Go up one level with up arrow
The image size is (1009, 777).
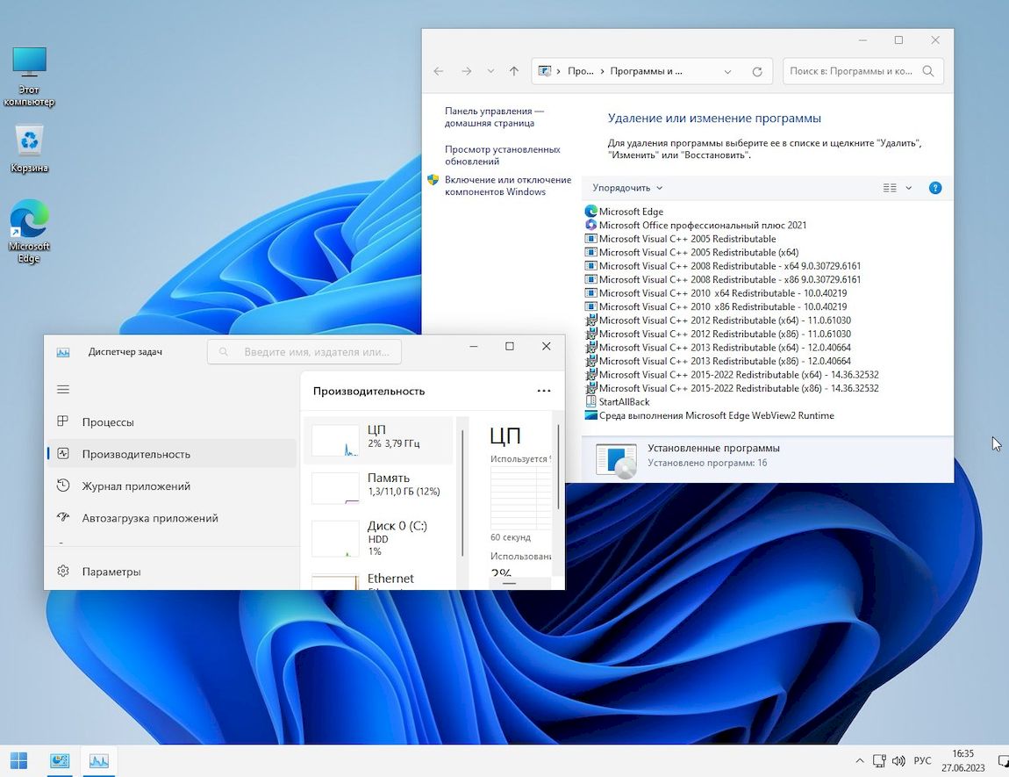coord(513,71)
